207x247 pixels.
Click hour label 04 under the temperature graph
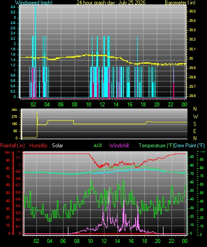click(x=50, y=241)
